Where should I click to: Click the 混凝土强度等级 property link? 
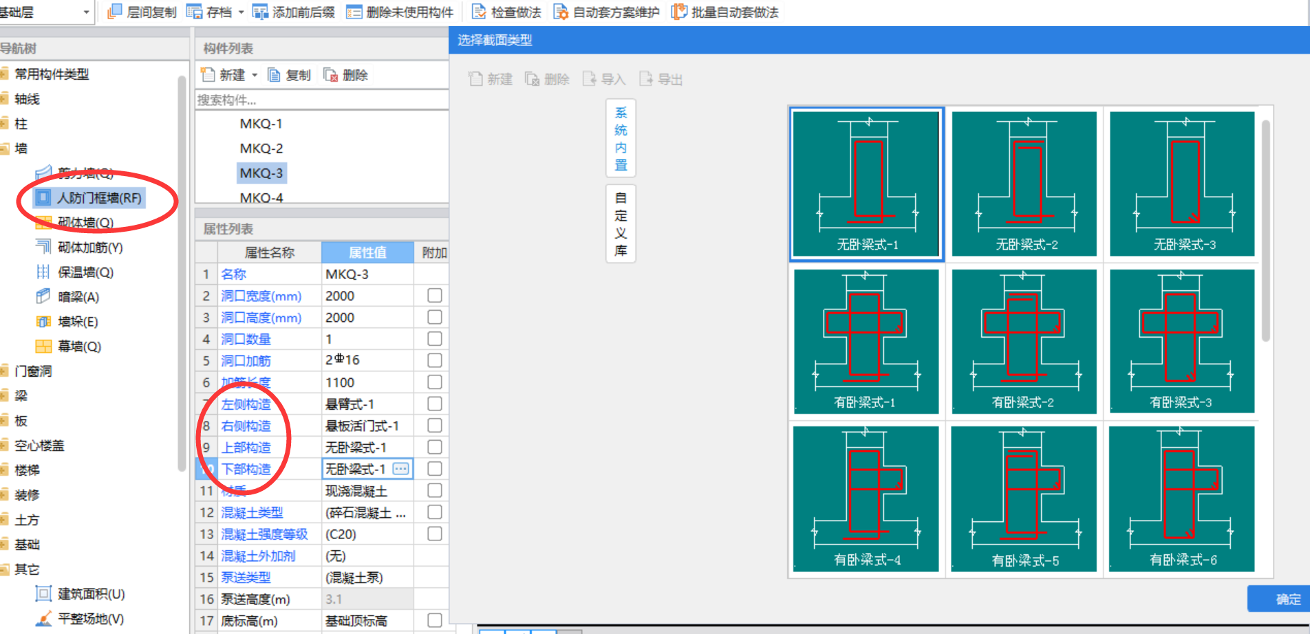coord(264,534)
